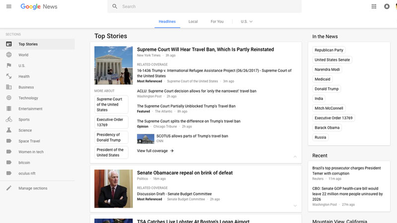Click the Supreme Court building thumbnail
The image size is (397, 223).
114,65
